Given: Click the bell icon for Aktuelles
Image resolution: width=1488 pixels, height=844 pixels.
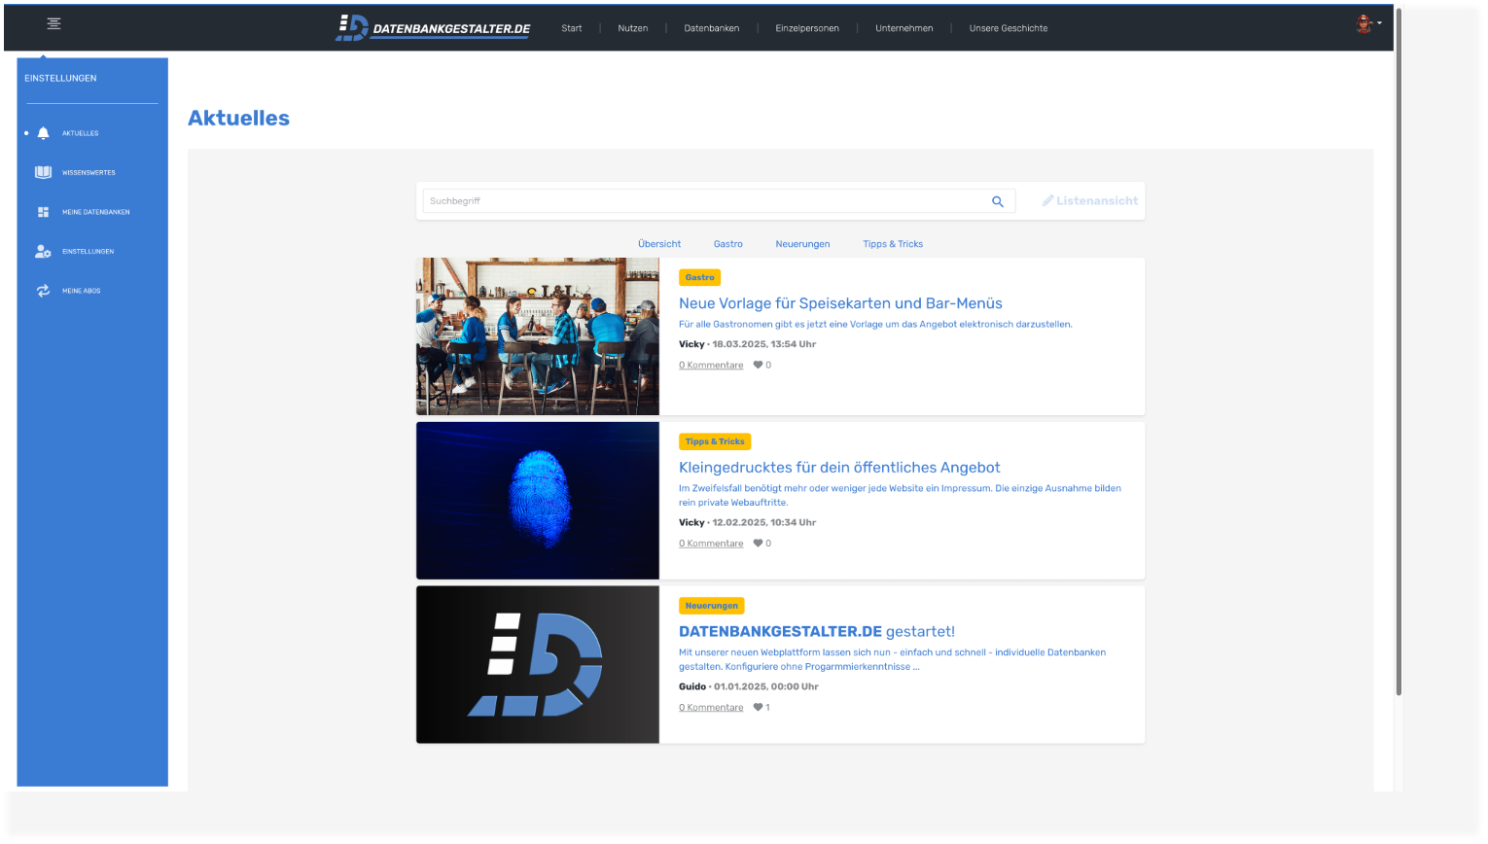Looking at the screenshot, I should click(x=43, y=133).
